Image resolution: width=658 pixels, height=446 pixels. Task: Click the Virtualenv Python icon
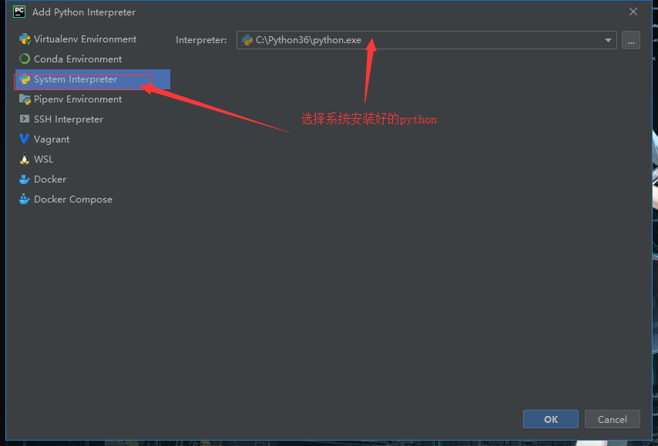(x=25, y=39)
